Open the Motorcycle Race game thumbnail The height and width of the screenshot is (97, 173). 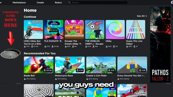(x=70, y=65)
